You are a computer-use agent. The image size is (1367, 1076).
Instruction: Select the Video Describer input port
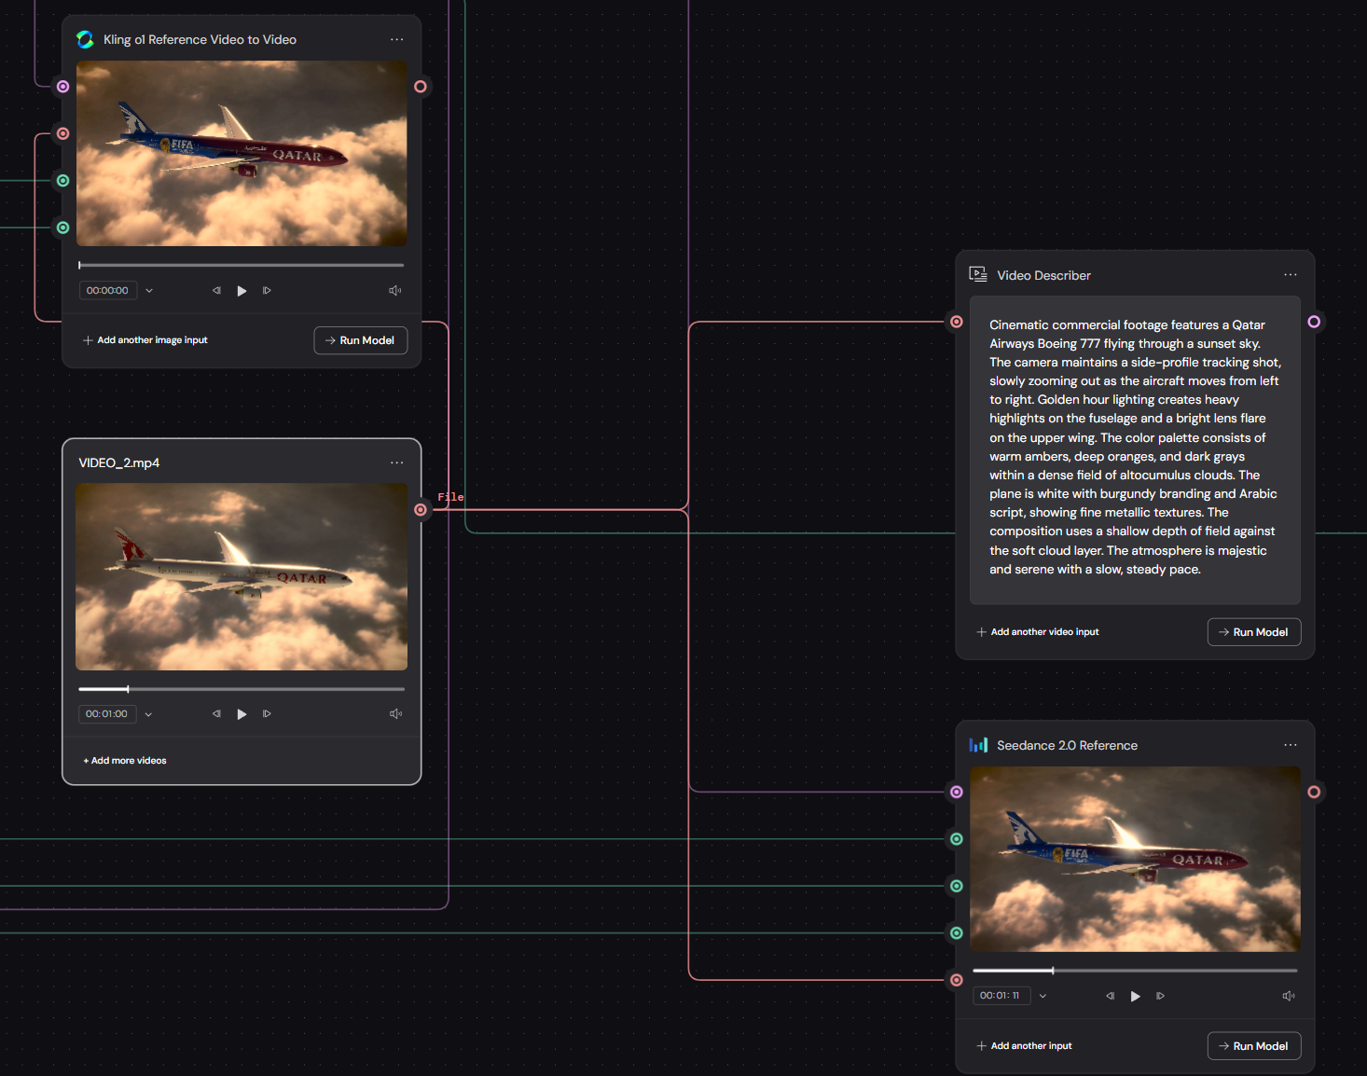click(x=957, y=322)
